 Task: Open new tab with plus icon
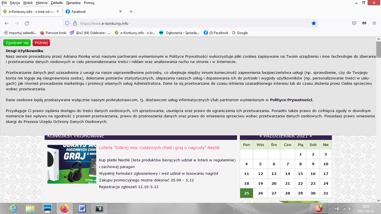(131, 12)
